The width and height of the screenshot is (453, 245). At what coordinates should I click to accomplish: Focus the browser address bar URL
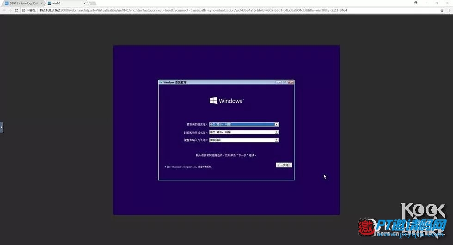tap(193, 10)
